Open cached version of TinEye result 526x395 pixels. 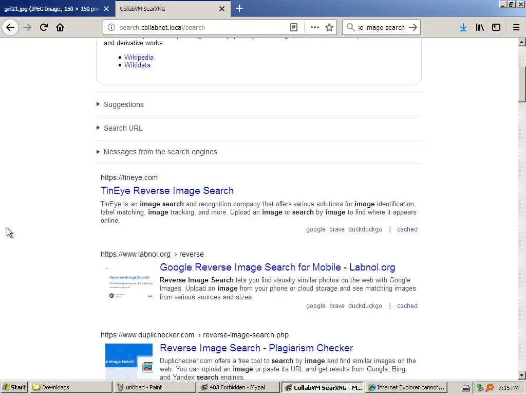[x=407, y=229]
